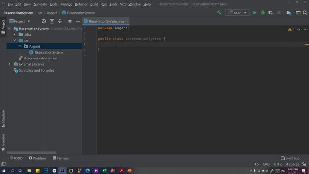
Task: Click the Asgard breadcrumb
Action: click(52, 13)
